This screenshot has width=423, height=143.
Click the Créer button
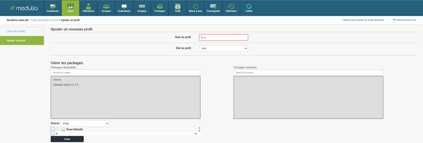[67, 139]
